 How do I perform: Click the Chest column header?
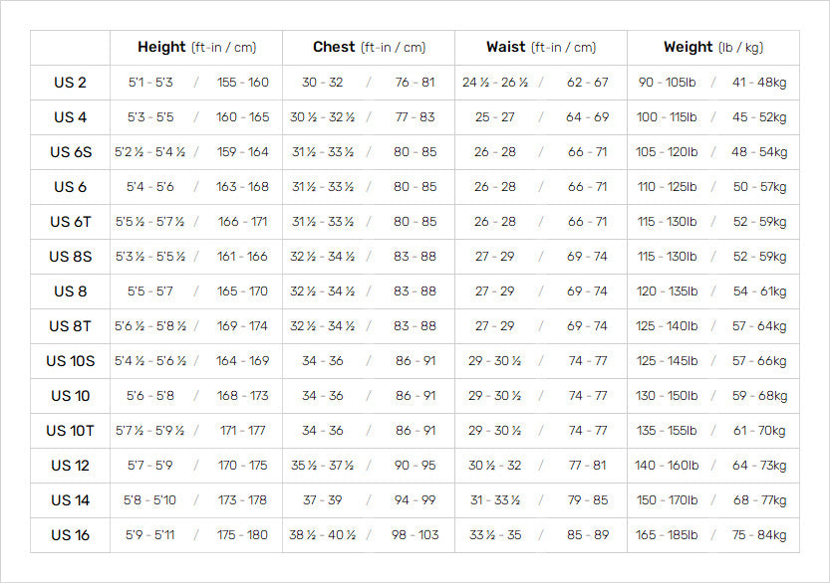pos(369,47)
